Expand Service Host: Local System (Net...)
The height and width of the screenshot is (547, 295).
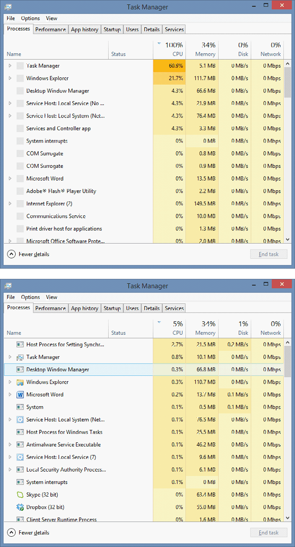10,419
